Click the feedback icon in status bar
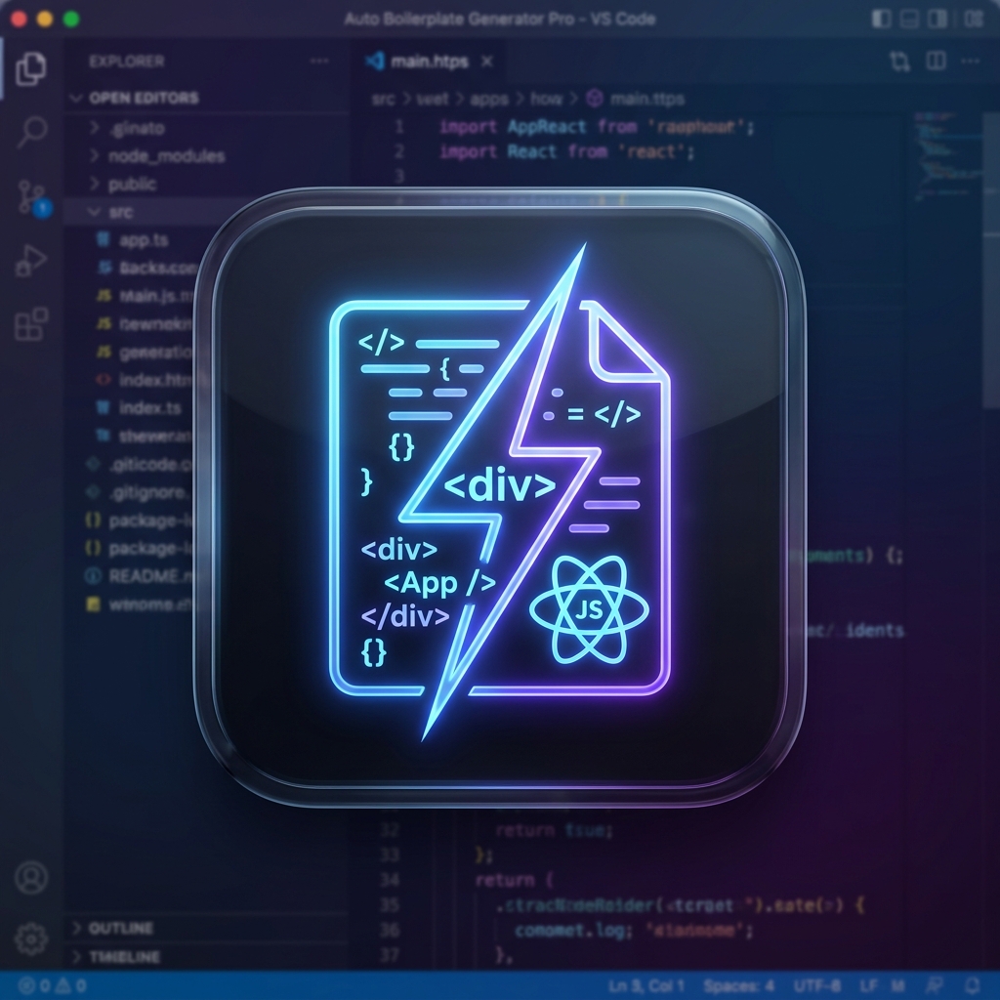 (935, 985)
